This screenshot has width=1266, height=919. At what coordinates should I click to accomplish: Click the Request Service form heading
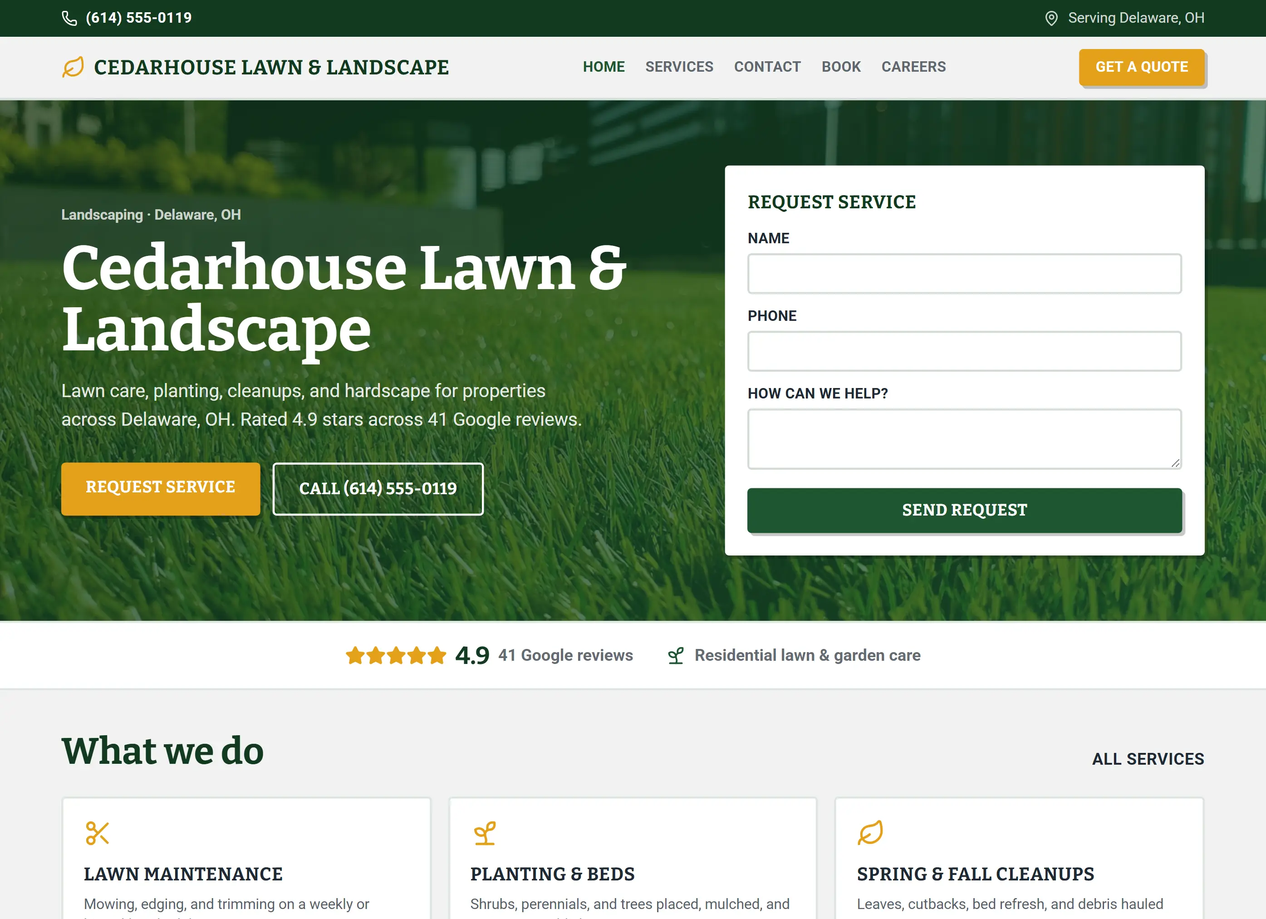pyautogui.click(x=832, y=202)
